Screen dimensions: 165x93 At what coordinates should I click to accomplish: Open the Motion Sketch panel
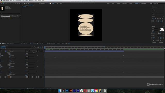154,11
